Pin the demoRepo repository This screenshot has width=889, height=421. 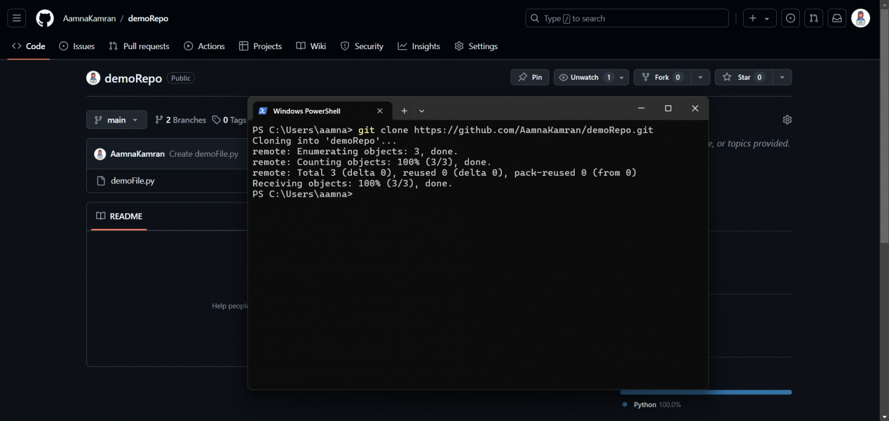530,77
